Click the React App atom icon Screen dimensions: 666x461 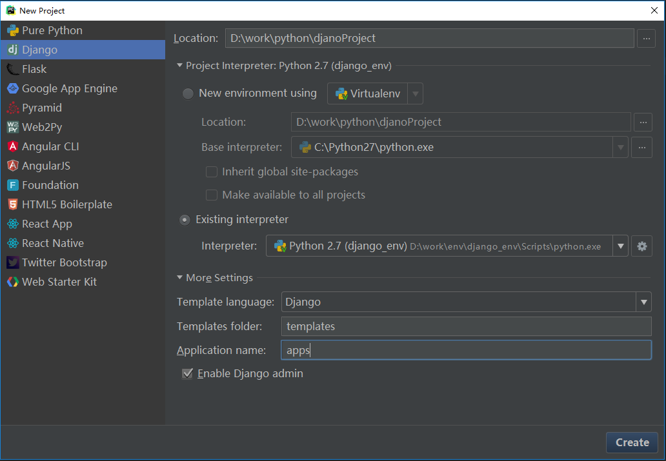[x=13, y=224]
